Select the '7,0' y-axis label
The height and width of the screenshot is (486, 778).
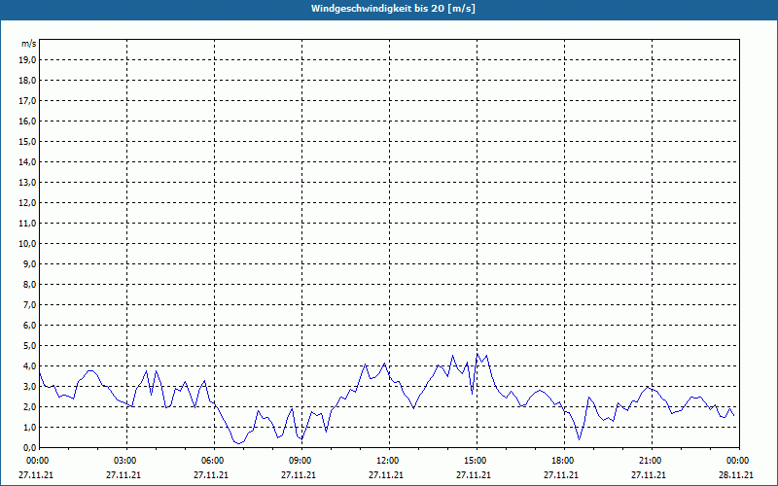pyautogui.click(x=29, y=304)
